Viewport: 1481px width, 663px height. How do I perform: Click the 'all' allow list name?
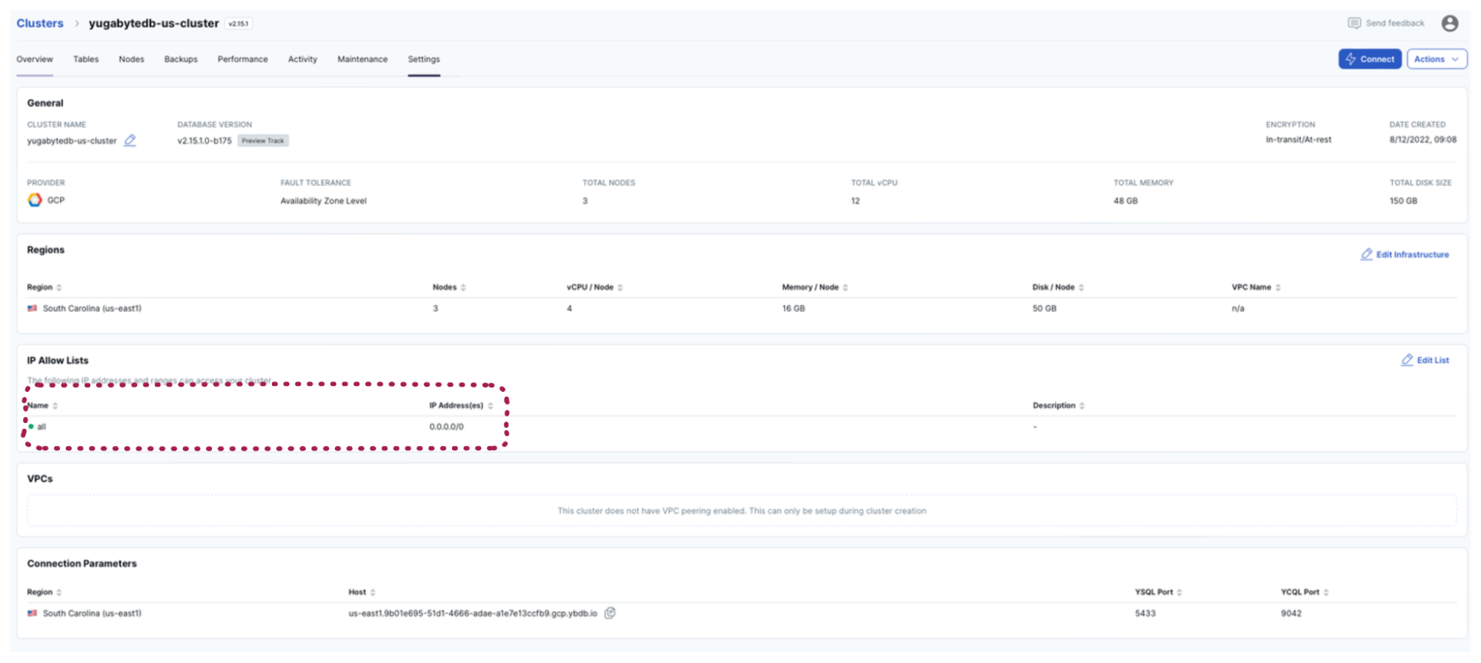click(41, 427)
